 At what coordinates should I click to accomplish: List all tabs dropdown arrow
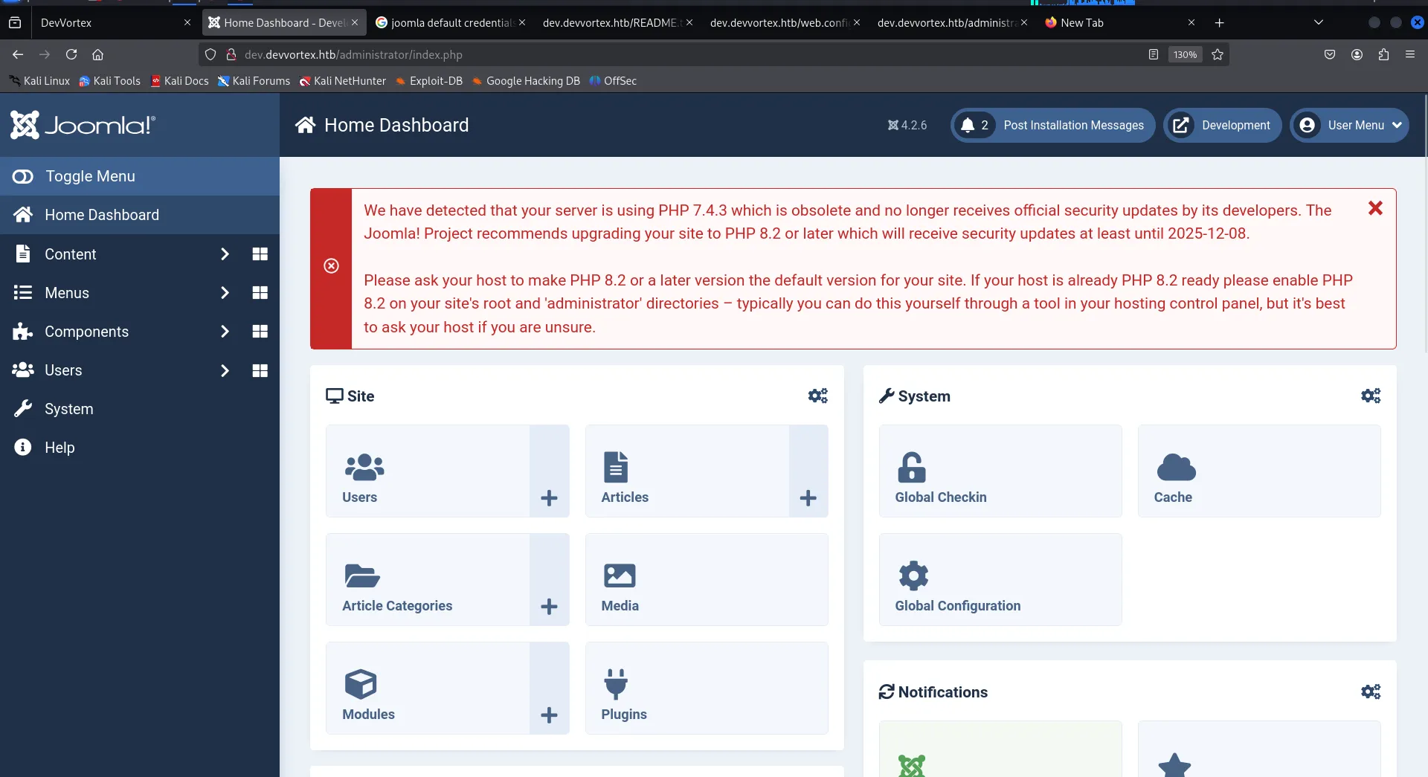click(1319, 22)
